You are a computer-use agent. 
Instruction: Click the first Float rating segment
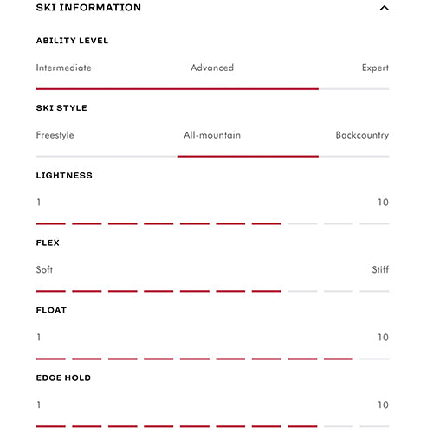[51, 359]
